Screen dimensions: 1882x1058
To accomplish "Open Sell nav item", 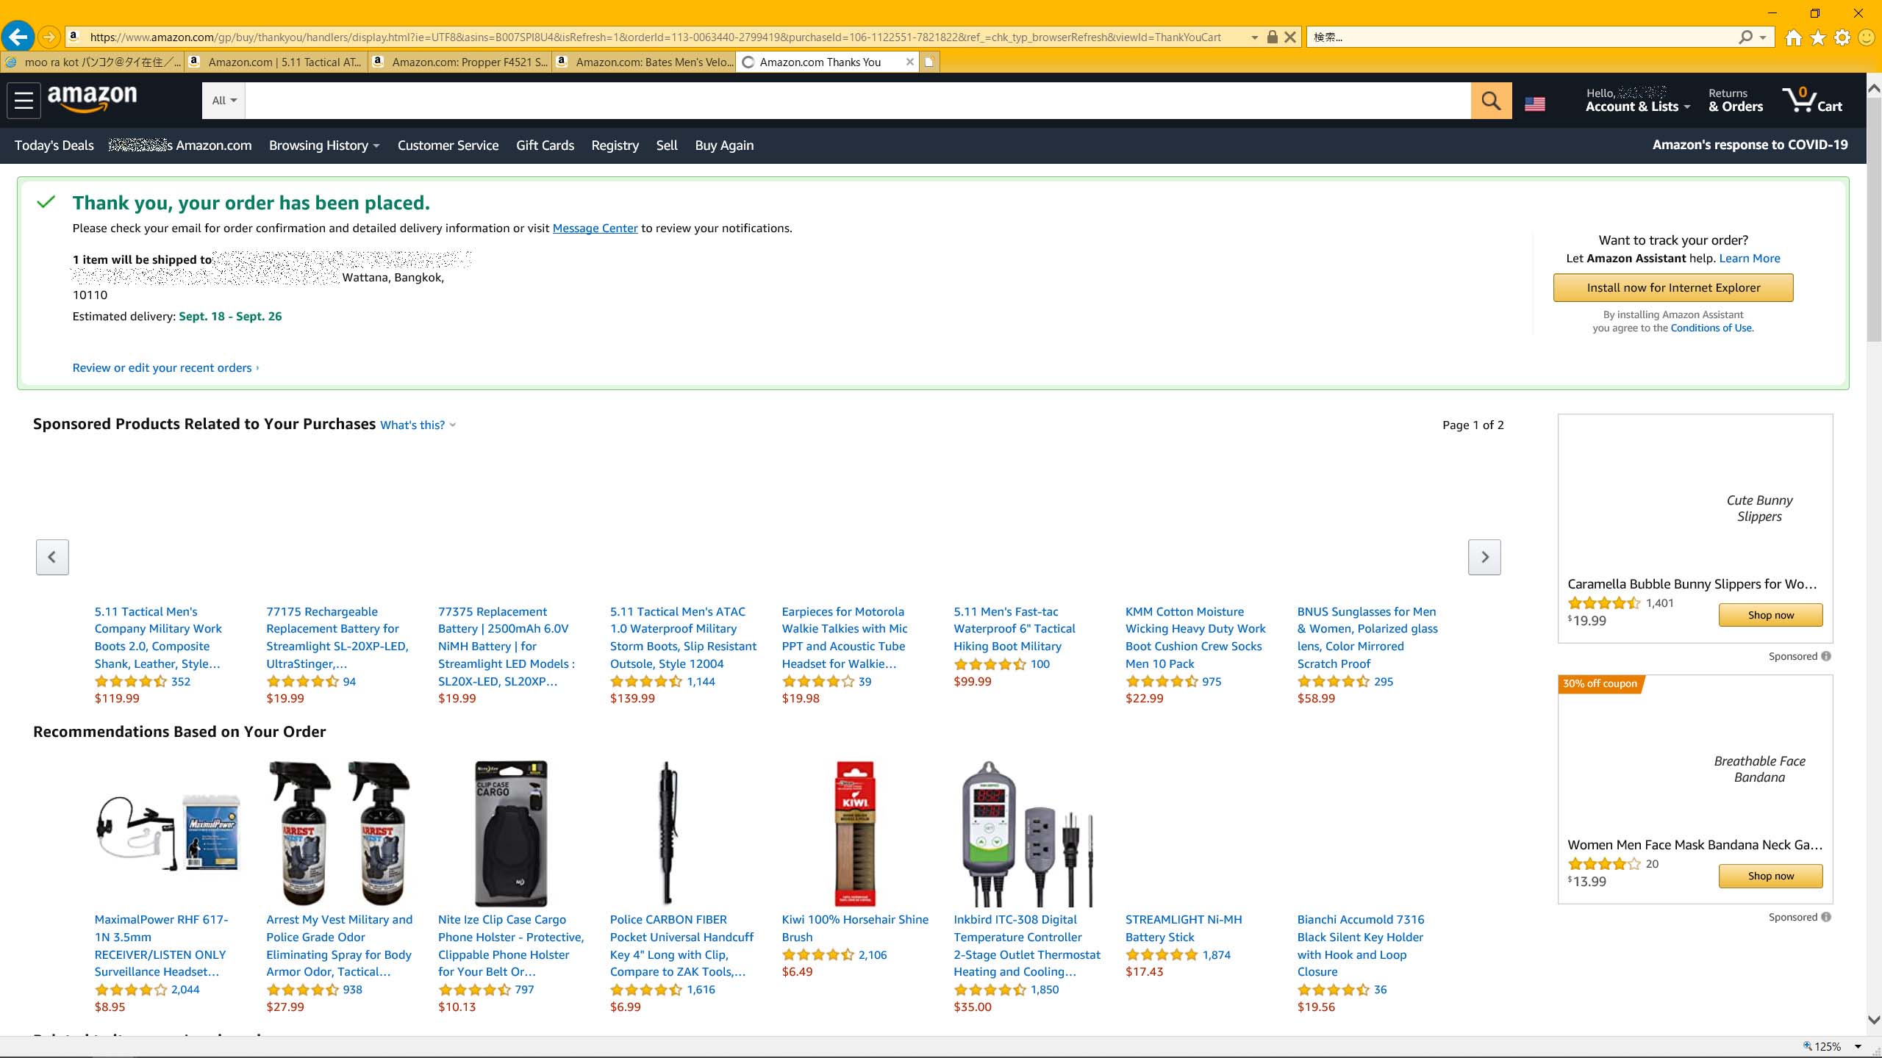I will pos(667,145).
